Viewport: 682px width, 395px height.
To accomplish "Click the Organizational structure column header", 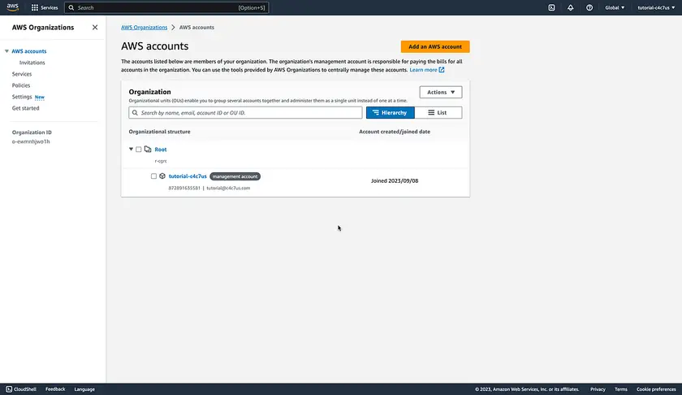I will (x=159, y=132).
